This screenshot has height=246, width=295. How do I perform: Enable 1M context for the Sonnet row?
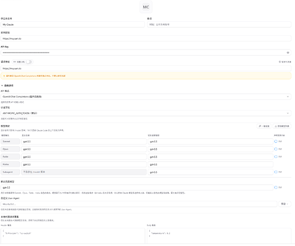[276, 141]
